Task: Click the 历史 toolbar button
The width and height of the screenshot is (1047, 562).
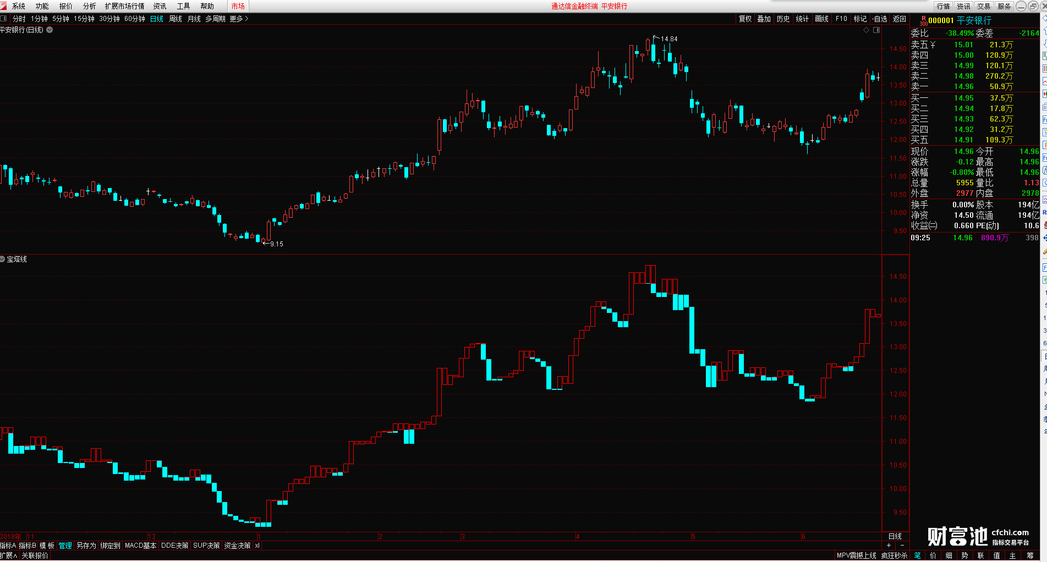Action: 783,19
